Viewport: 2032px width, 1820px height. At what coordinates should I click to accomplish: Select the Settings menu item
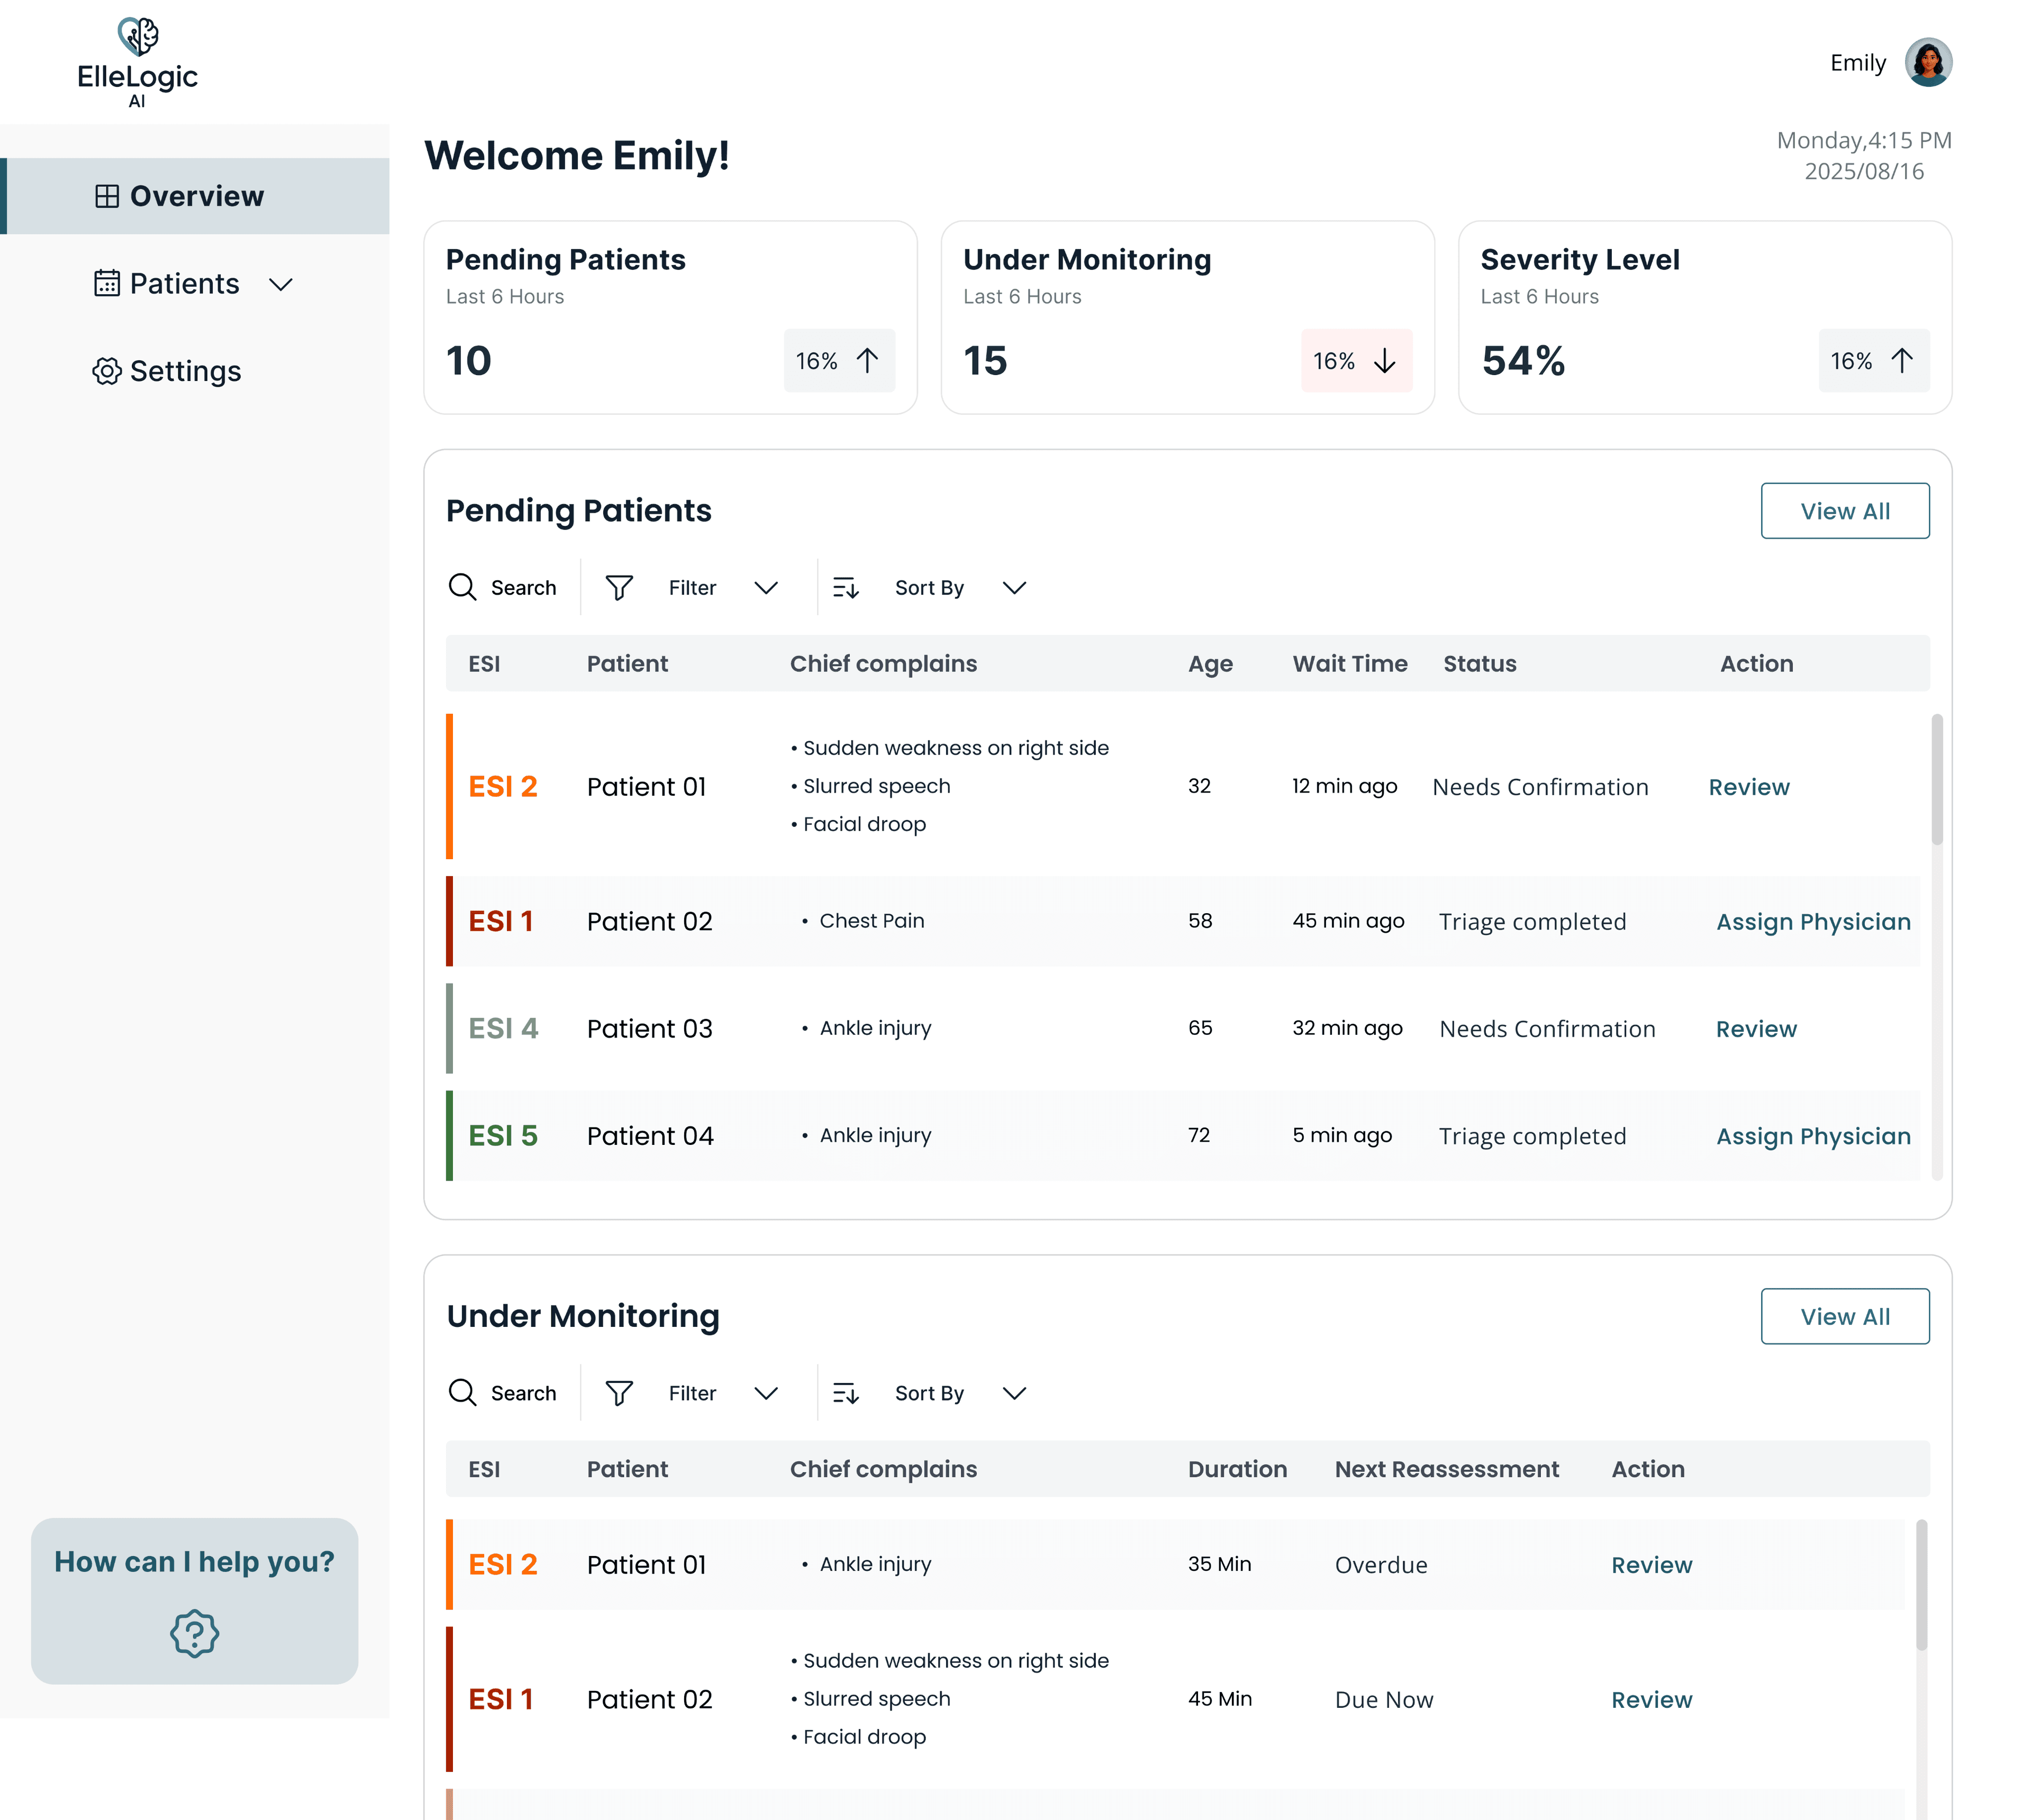click(195, 371)
